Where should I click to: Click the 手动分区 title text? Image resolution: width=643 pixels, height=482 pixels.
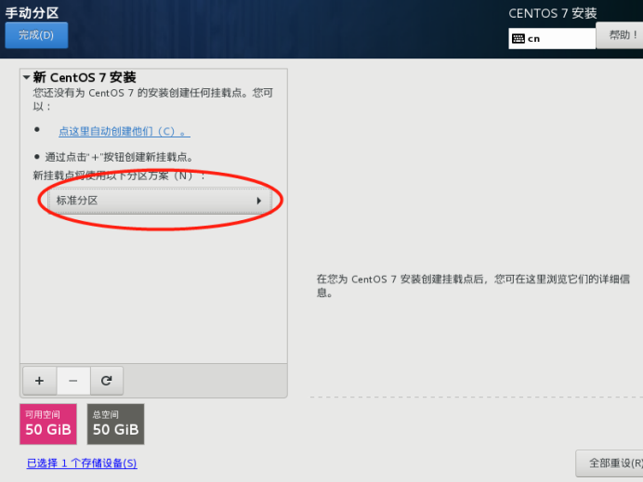coord(32,13)
